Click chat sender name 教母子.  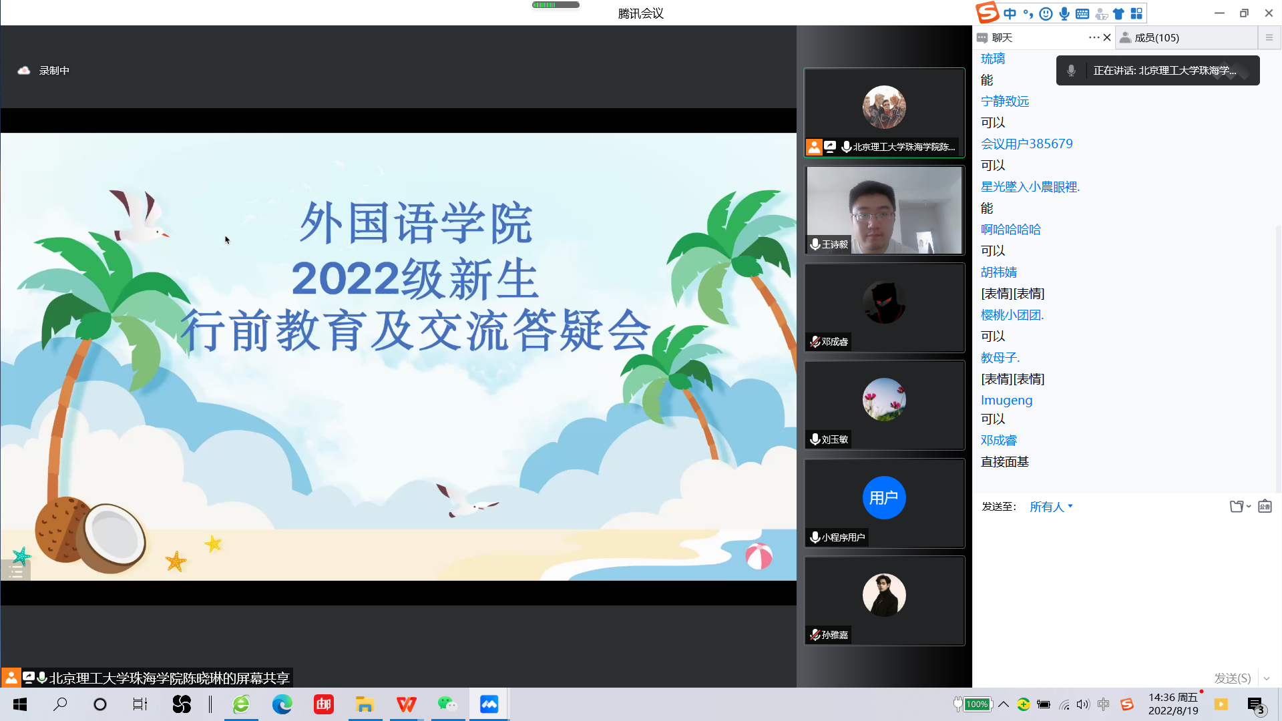click(x=1000, y=358)
